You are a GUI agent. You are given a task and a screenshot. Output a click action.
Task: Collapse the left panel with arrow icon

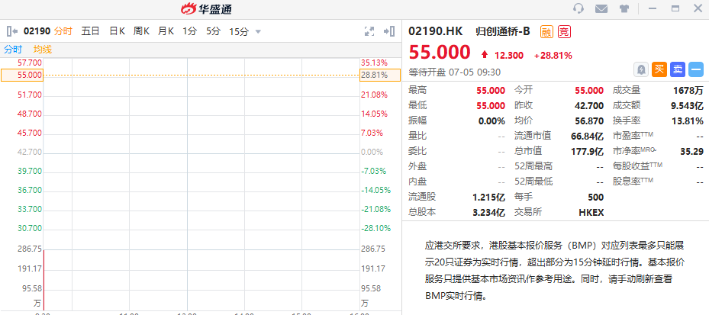click(x=12, y=31)
